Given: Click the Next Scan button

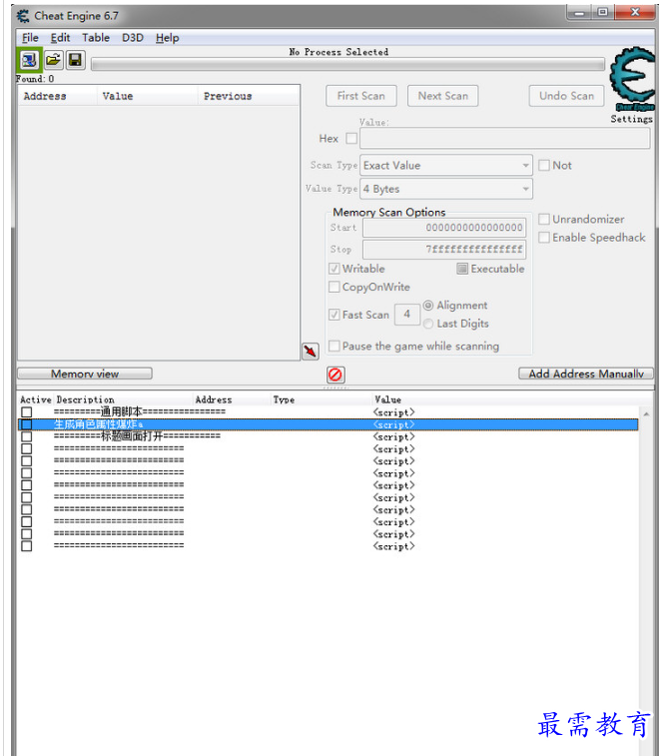Looking at the screenshot, I should coord(443,96).
